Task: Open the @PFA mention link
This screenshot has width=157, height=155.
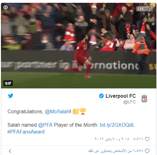Action: click(45, 125)
